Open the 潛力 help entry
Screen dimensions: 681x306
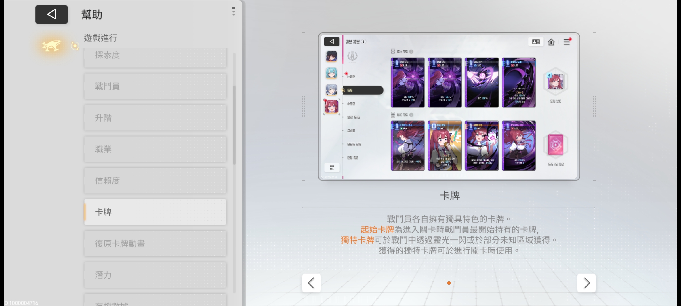coord(155,275)
